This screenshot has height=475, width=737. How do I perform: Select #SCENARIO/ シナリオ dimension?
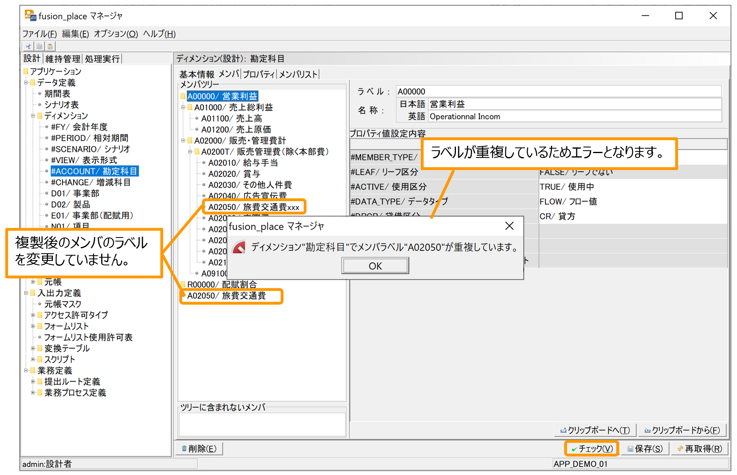click(90, 149)
